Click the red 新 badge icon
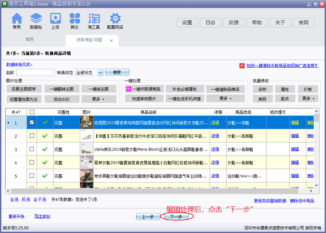 [242, 66]
